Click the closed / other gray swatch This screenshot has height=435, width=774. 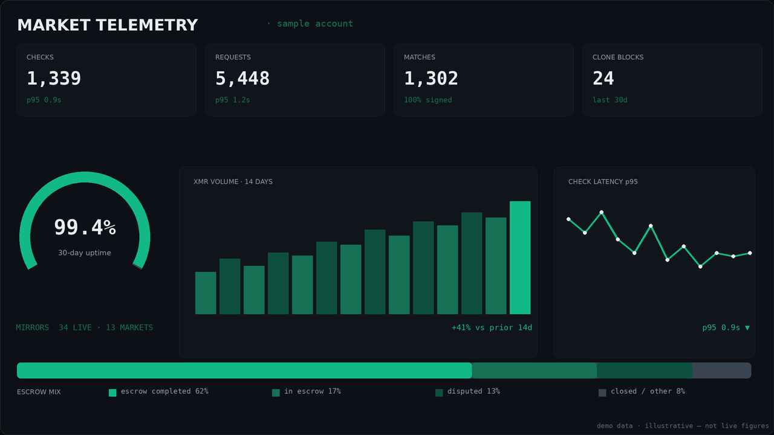tap(602, 393)
